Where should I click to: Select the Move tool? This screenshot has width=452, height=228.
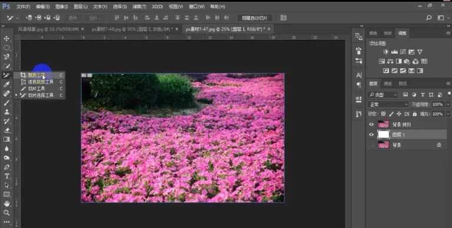tap(6, 38)
